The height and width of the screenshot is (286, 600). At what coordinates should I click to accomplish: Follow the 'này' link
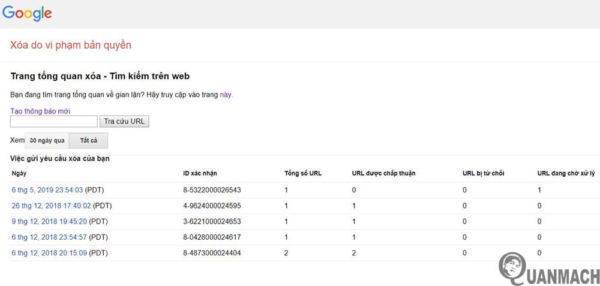click(226, 95)
